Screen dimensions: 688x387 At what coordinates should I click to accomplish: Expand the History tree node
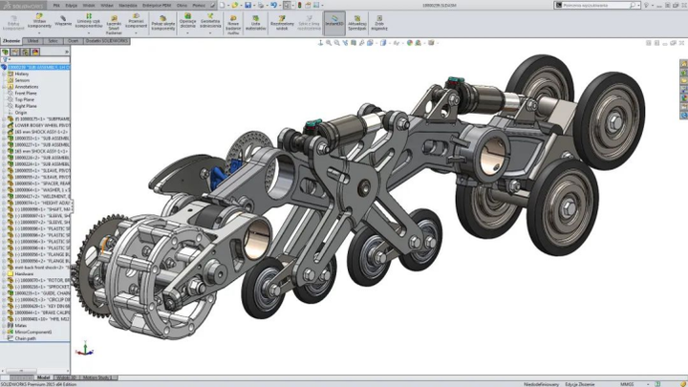(4, 74)
